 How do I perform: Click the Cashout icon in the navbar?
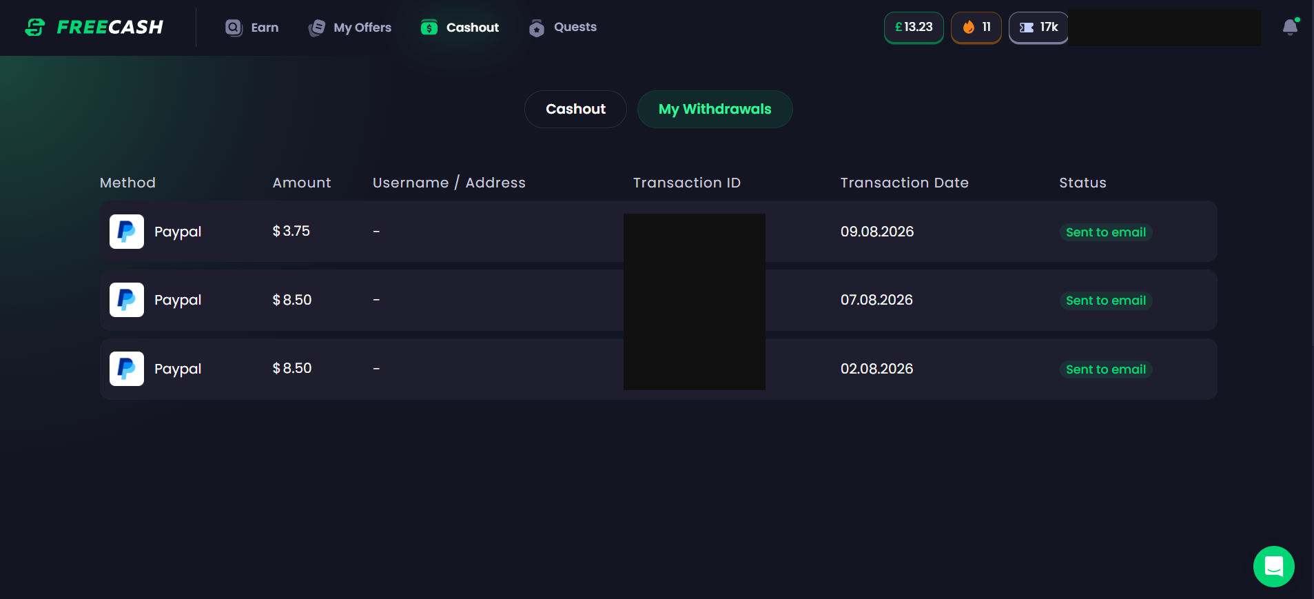[429, 28]
